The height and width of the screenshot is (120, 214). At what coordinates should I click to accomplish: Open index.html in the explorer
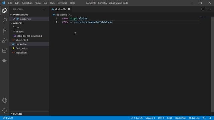tap(21, 53)
